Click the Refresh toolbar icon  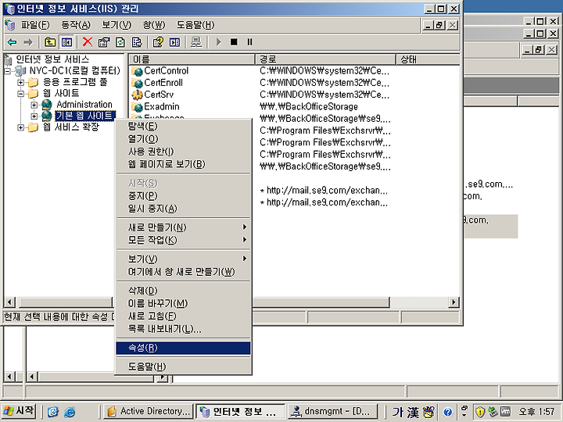[120, 42]
